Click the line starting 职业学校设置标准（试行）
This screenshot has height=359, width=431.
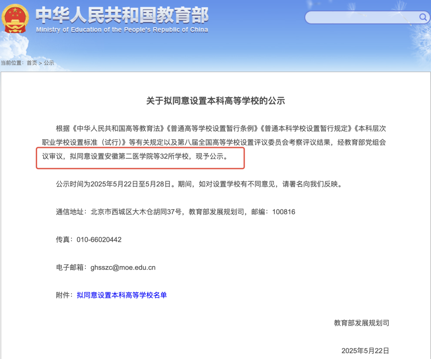(x=214, y=142)
